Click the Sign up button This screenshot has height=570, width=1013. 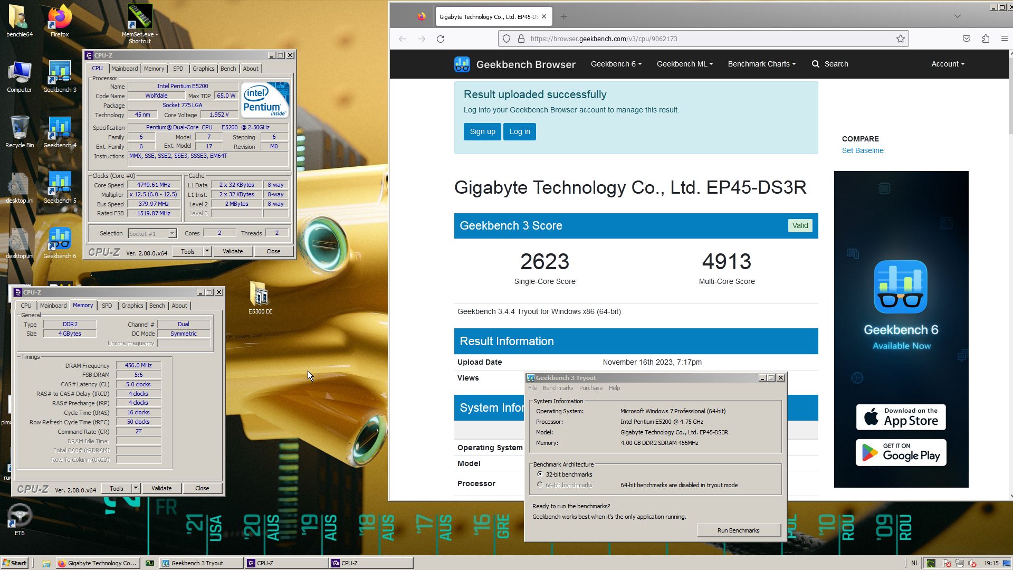tap(482, 131)
